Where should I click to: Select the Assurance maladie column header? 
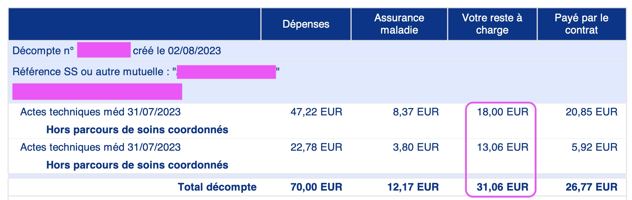click(399, 24)
